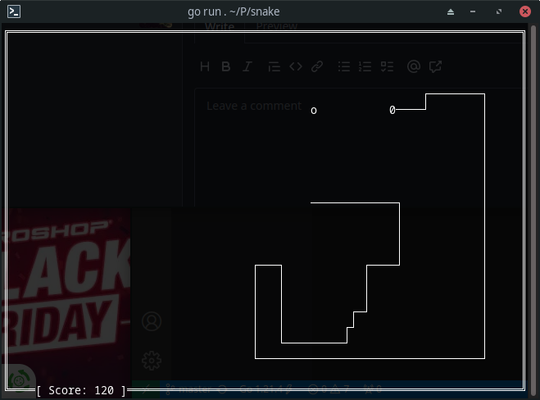This screenshot has width=540, height=400.
Task: Toggle bold text formatting
Action: (226, 67)
